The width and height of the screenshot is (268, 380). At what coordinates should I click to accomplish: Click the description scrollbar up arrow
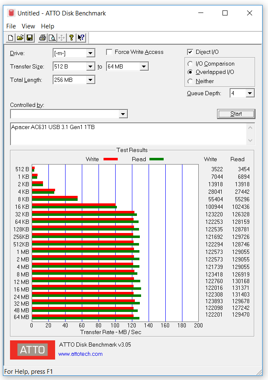click(x=250, y=128)
